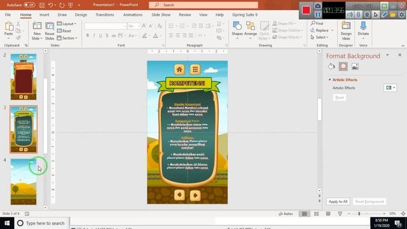Open the font name combo box
Viewport: 407px width, 229px height.
click(106, 26)
